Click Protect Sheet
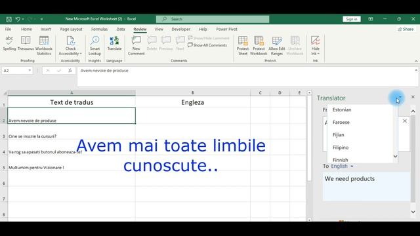The image size is (420, 236). click(243, 45)
